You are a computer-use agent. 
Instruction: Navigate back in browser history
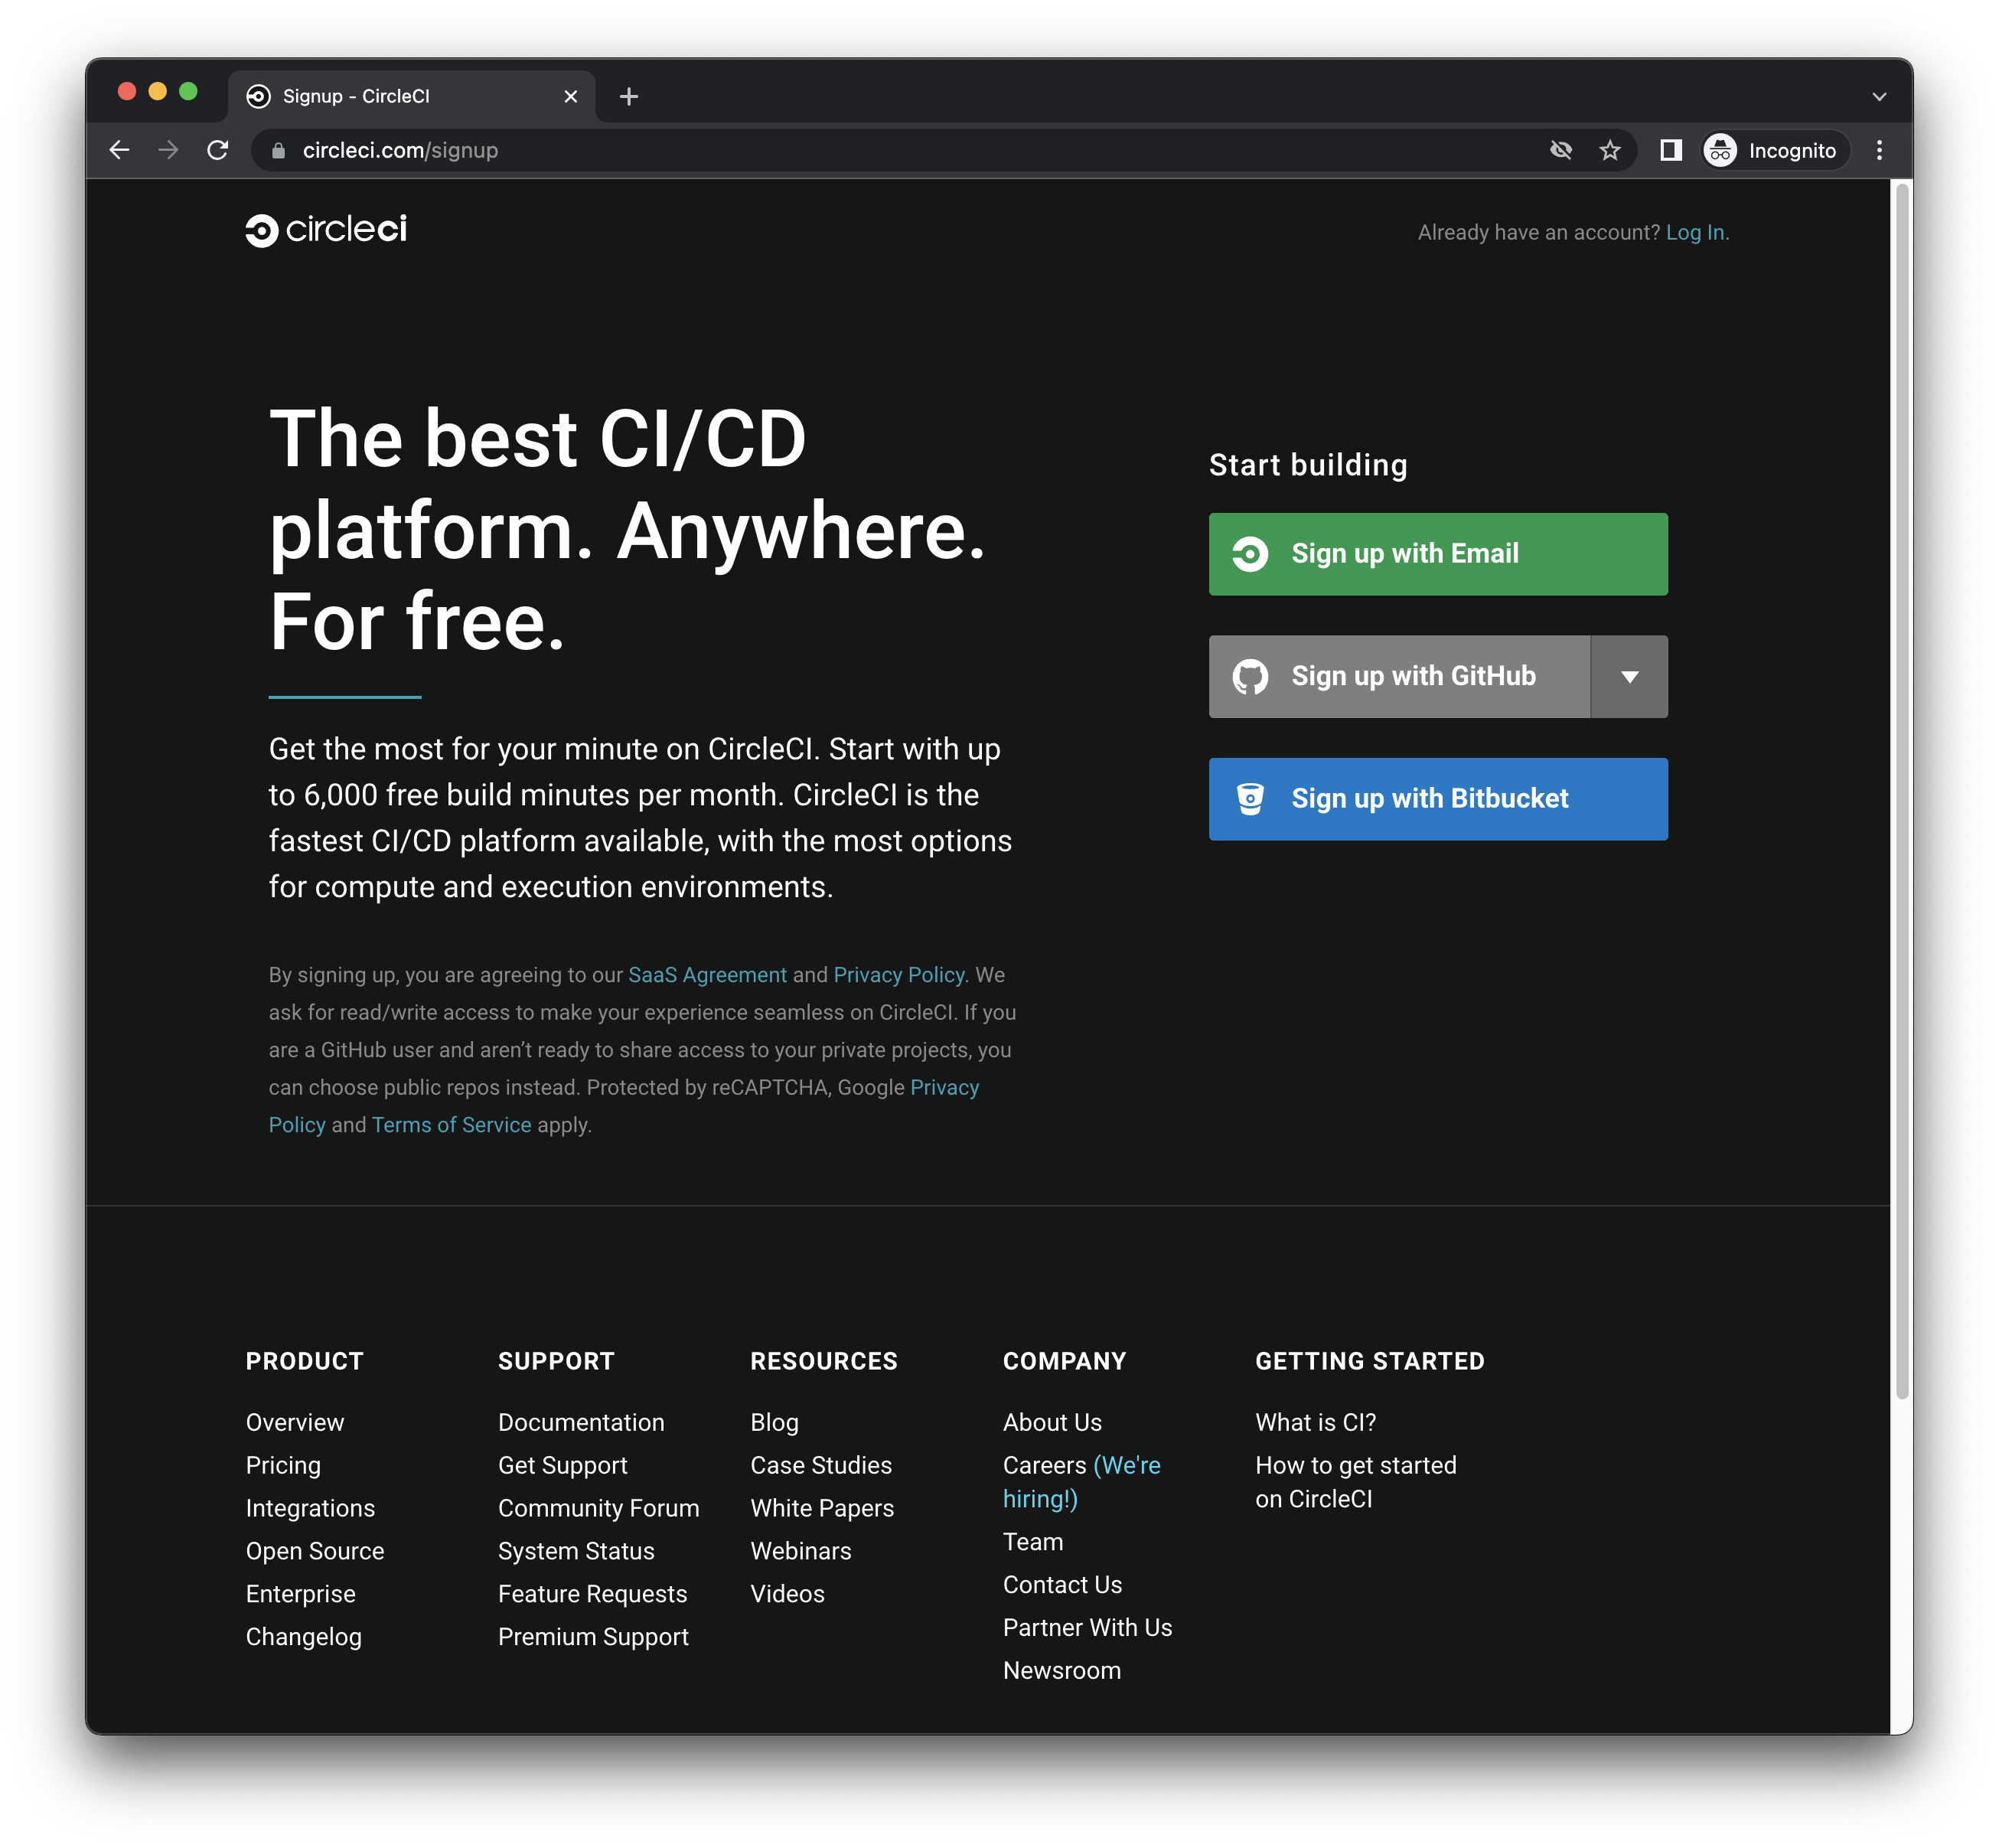point(119,150)
